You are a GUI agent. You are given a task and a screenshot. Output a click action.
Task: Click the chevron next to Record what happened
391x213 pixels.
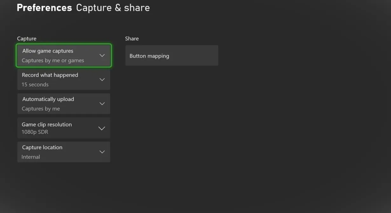102,80
